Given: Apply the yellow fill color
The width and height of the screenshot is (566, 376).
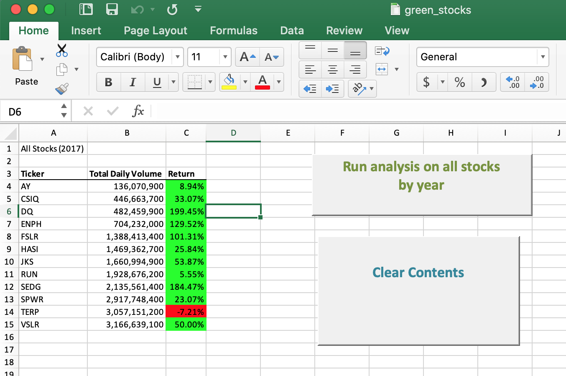Looking at the screenshot, I should (x=229, y=82).
